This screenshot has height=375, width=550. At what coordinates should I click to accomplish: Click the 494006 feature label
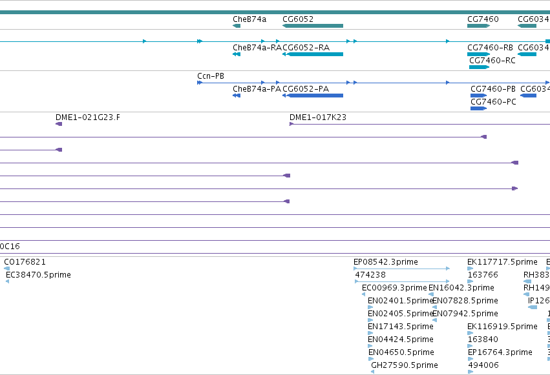click(483, 365)
